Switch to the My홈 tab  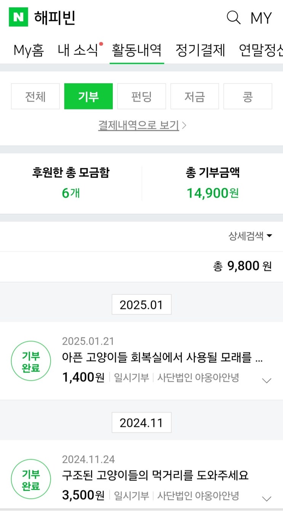tap(29, 50)
